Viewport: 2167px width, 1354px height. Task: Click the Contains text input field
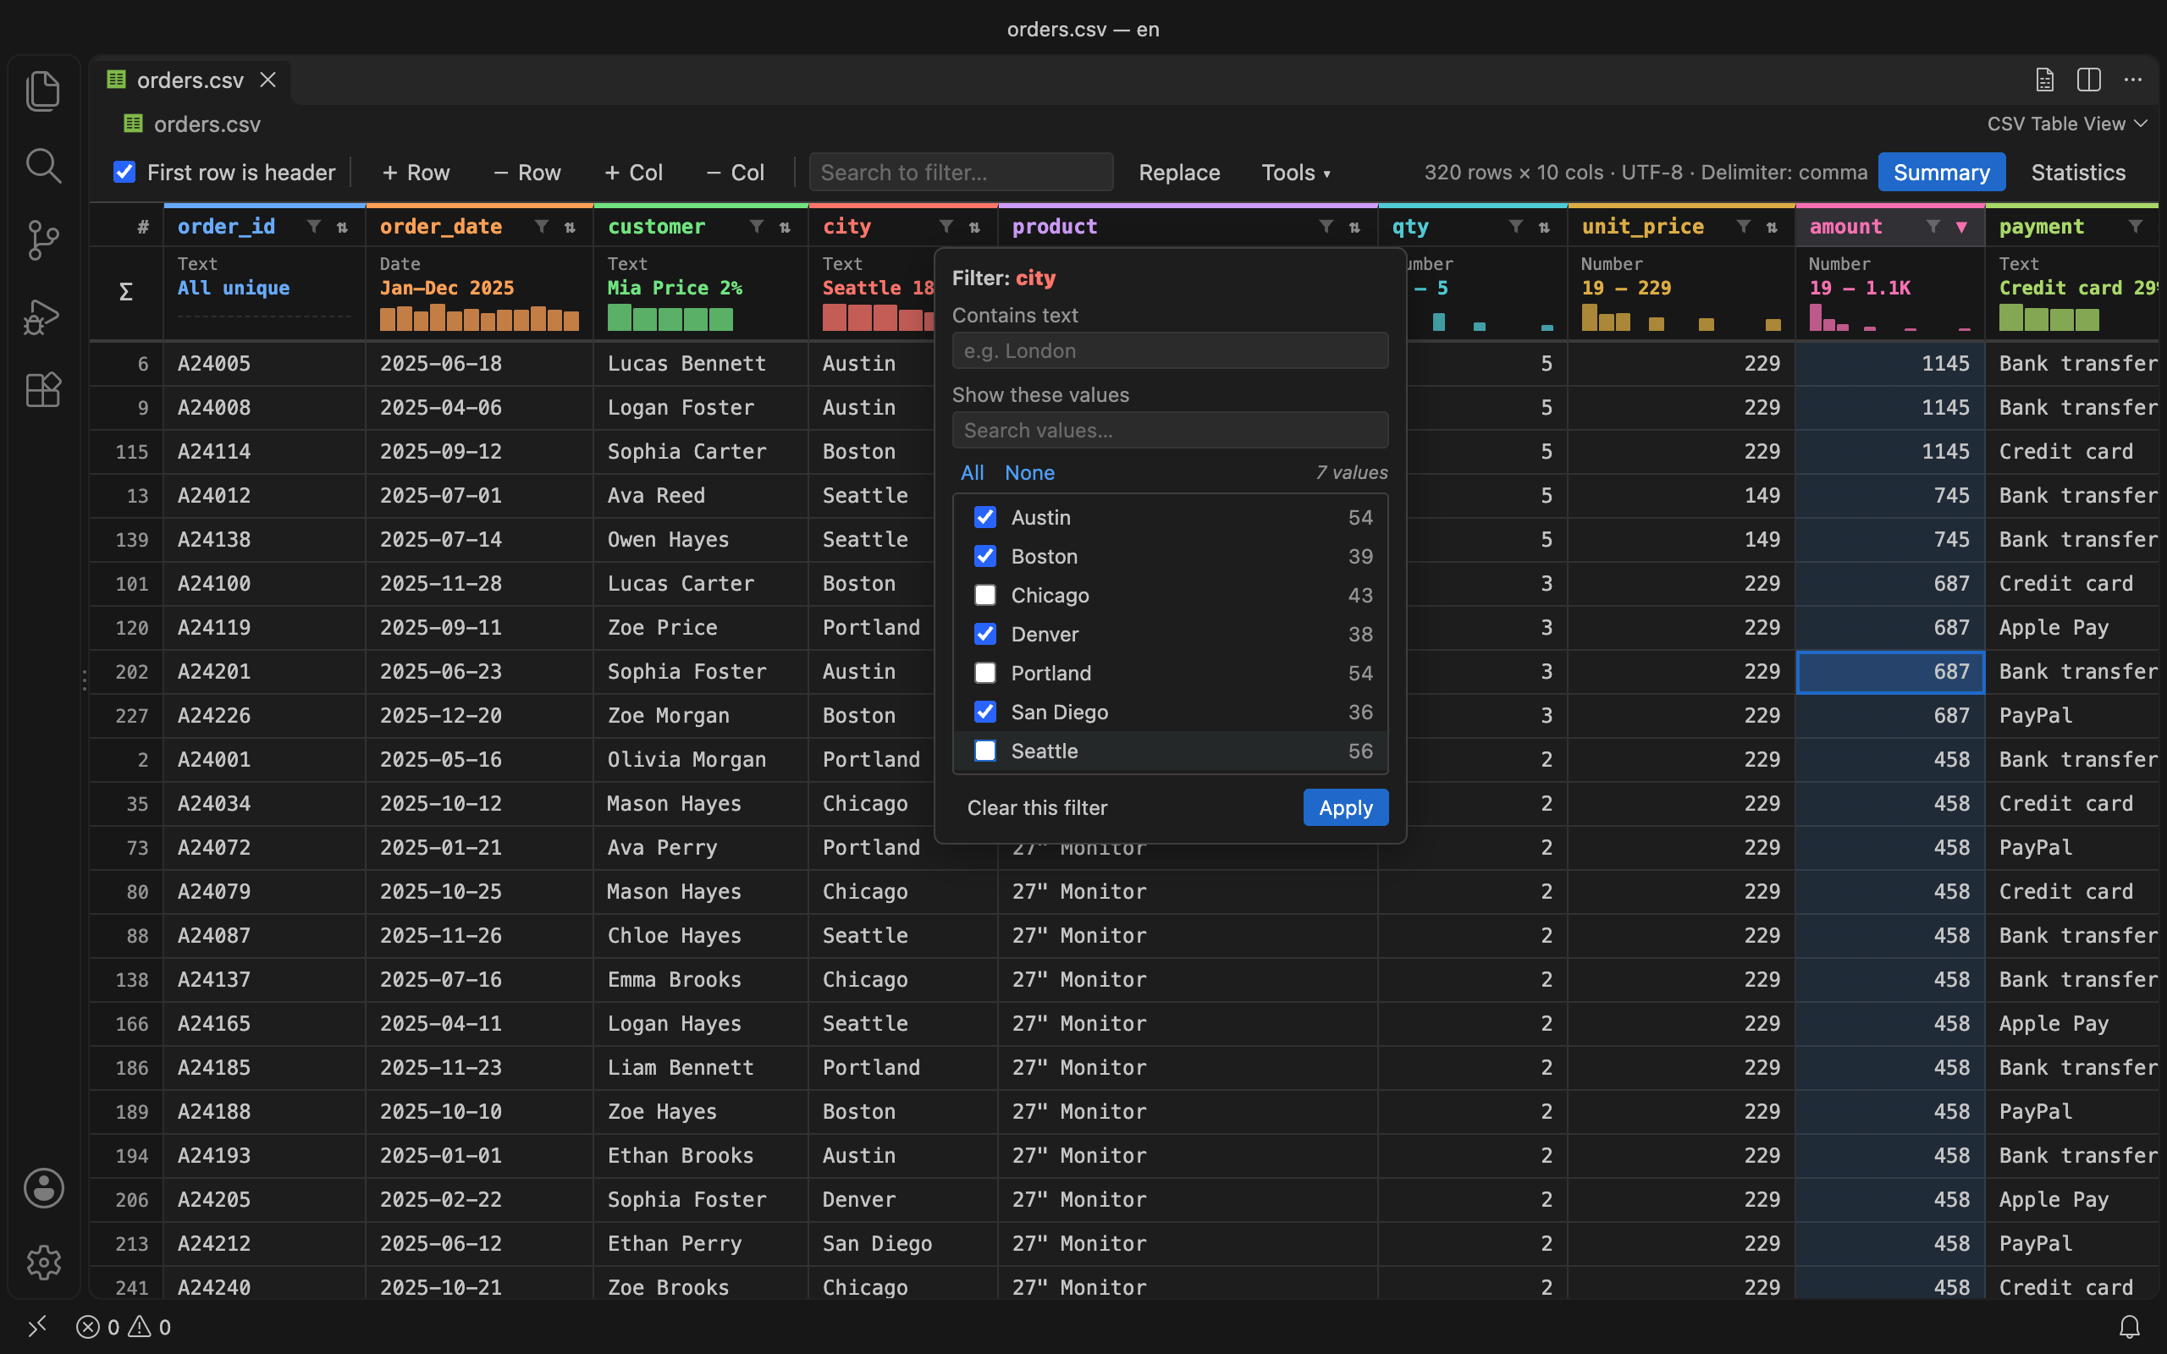[1170, 351]
